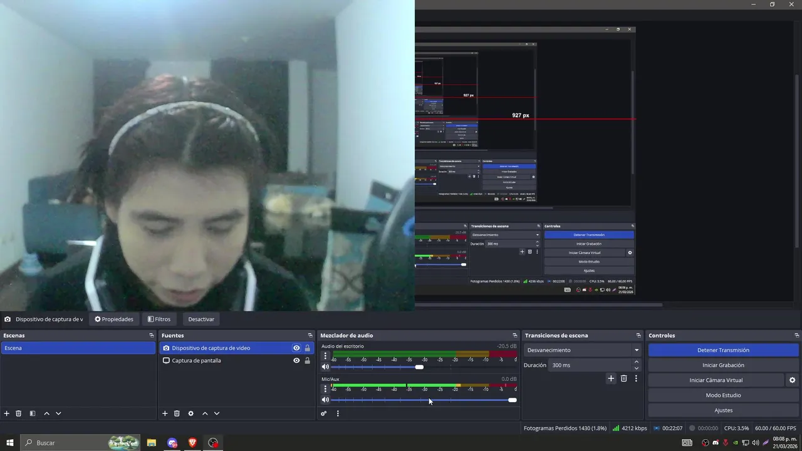Image resolution: width=802 pixels, height=451 pixels.
Task: Click Fotogramas Perdidos status text
Action: pyautogui.click(x=565, y=428)
